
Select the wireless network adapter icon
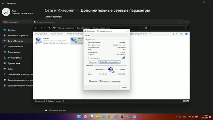coord(74,41)
